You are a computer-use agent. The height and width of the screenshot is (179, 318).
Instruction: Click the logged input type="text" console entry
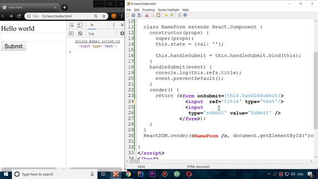click(x=97, y=46)
